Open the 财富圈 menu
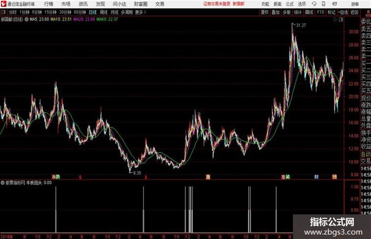The width and height of the screenshot is (371, 239). [141, 4]
